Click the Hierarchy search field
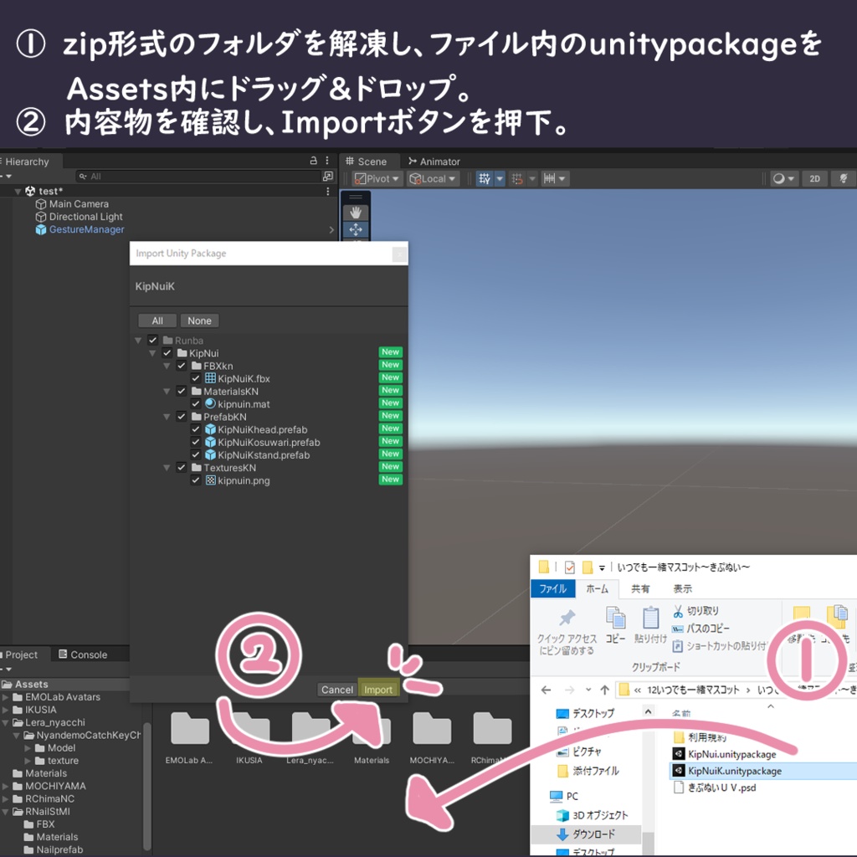The image size is (857, 857). tap(199, 176)
